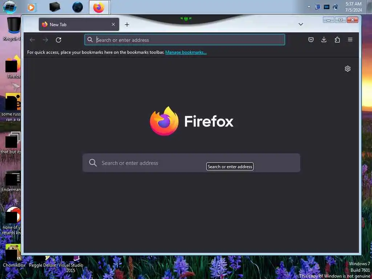Select the Firefox desktop shortcut
Viewport: 372px width, 279px height.
click(x=12, y=67)
